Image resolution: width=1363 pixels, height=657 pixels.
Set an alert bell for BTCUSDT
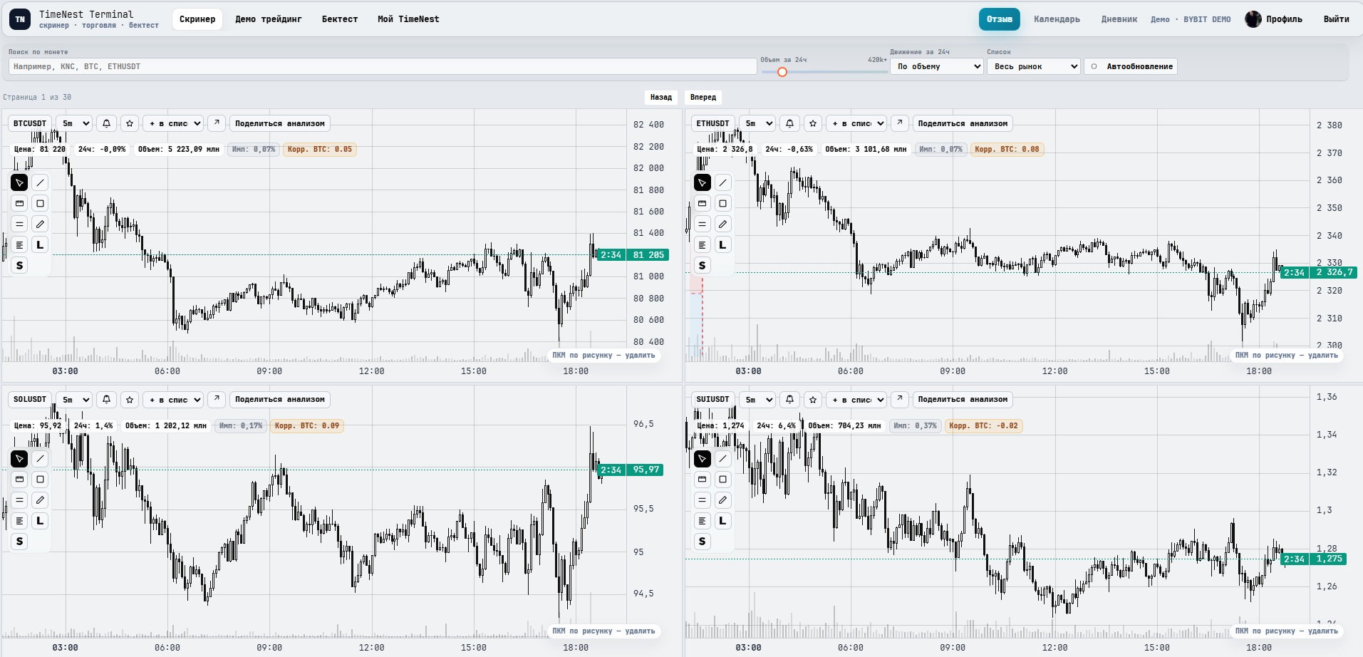(106, 123)
